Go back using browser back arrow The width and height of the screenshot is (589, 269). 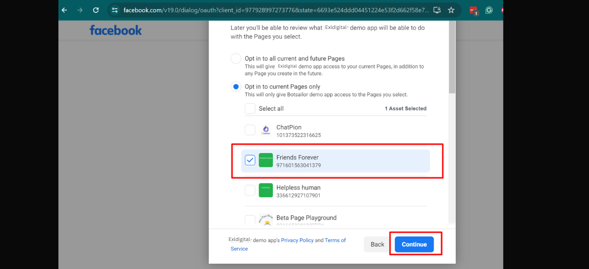pos(64,10)
